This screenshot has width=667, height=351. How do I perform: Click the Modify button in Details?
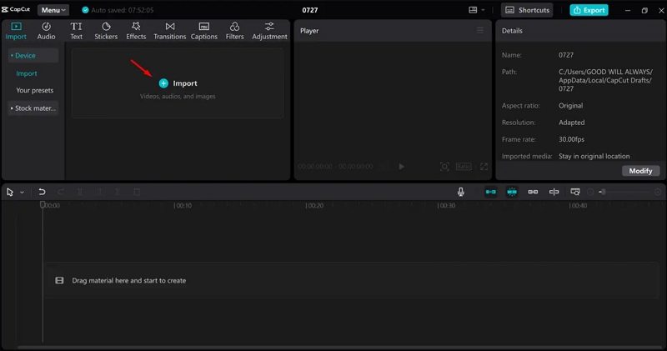point(640,170)
